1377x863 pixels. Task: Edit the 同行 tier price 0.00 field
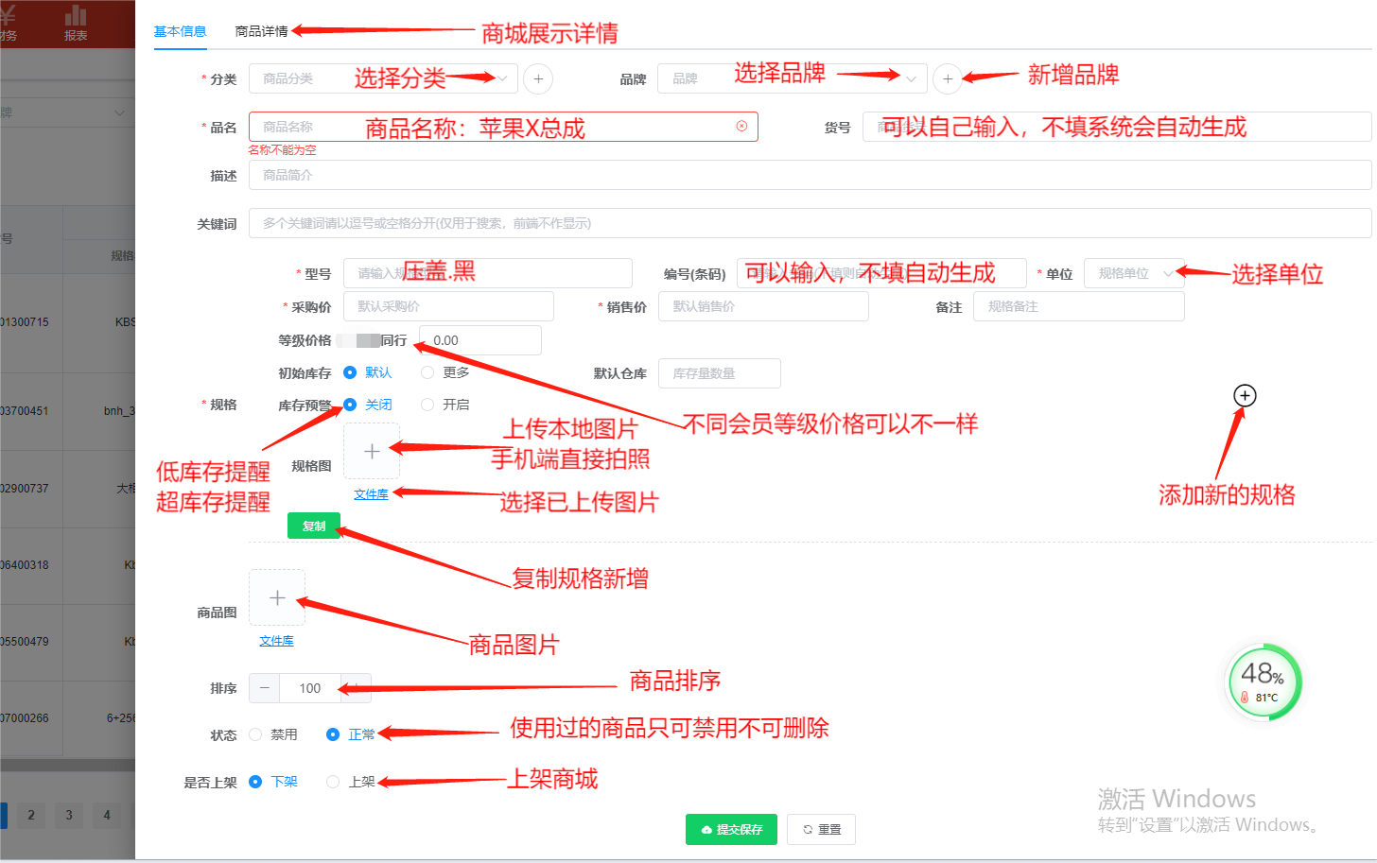480,340
